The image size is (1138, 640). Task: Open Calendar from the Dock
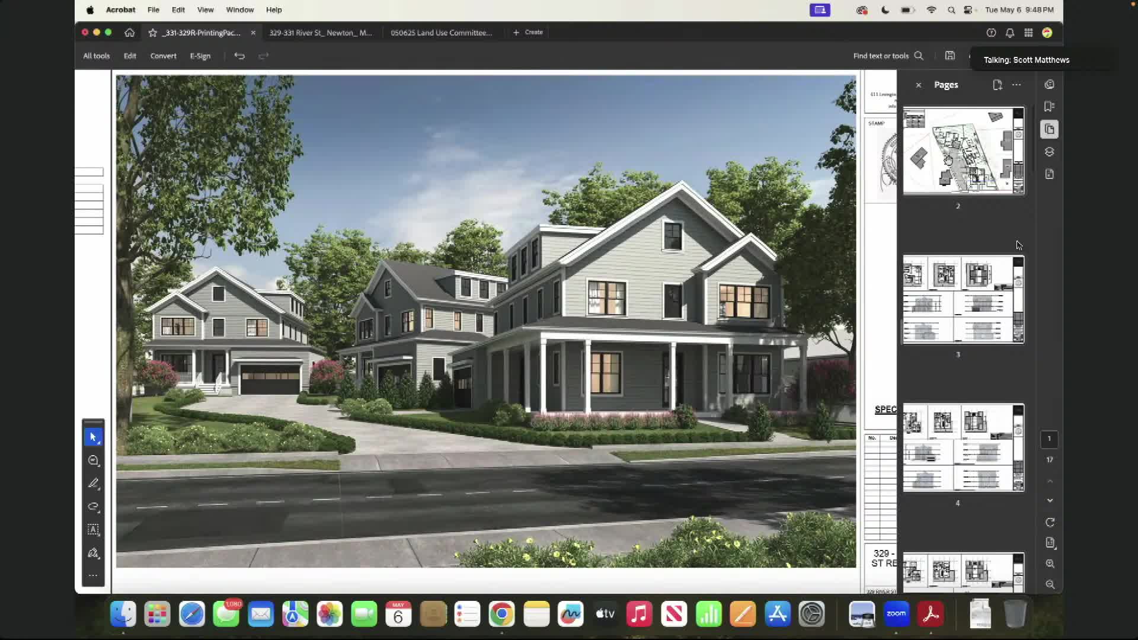398,615
